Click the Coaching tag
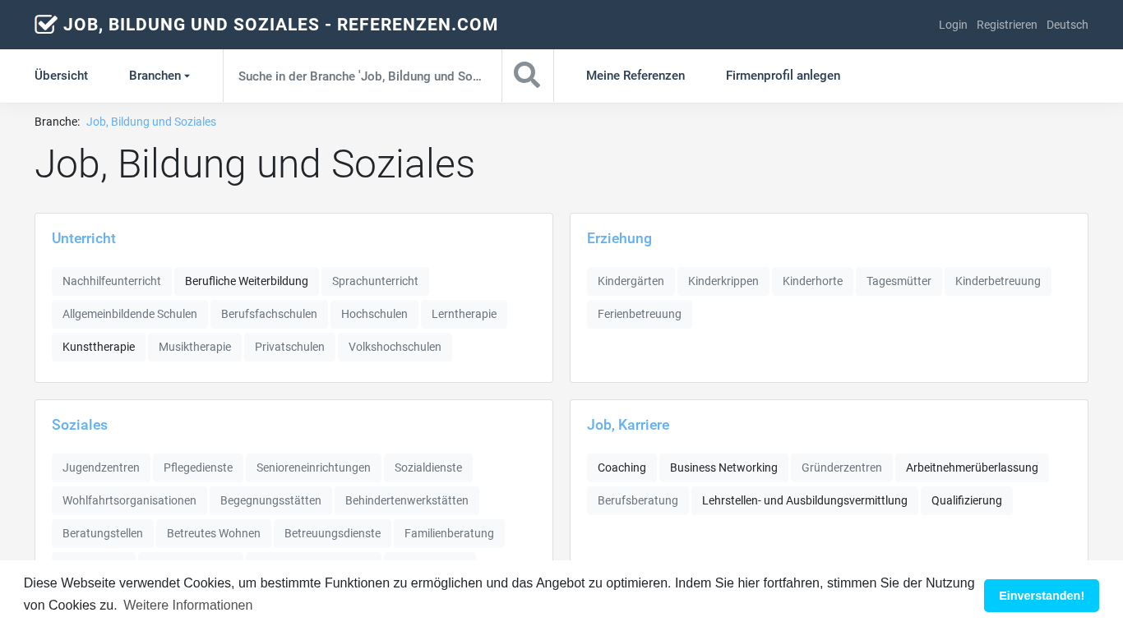1123x631 pixels. coord(622,467)
